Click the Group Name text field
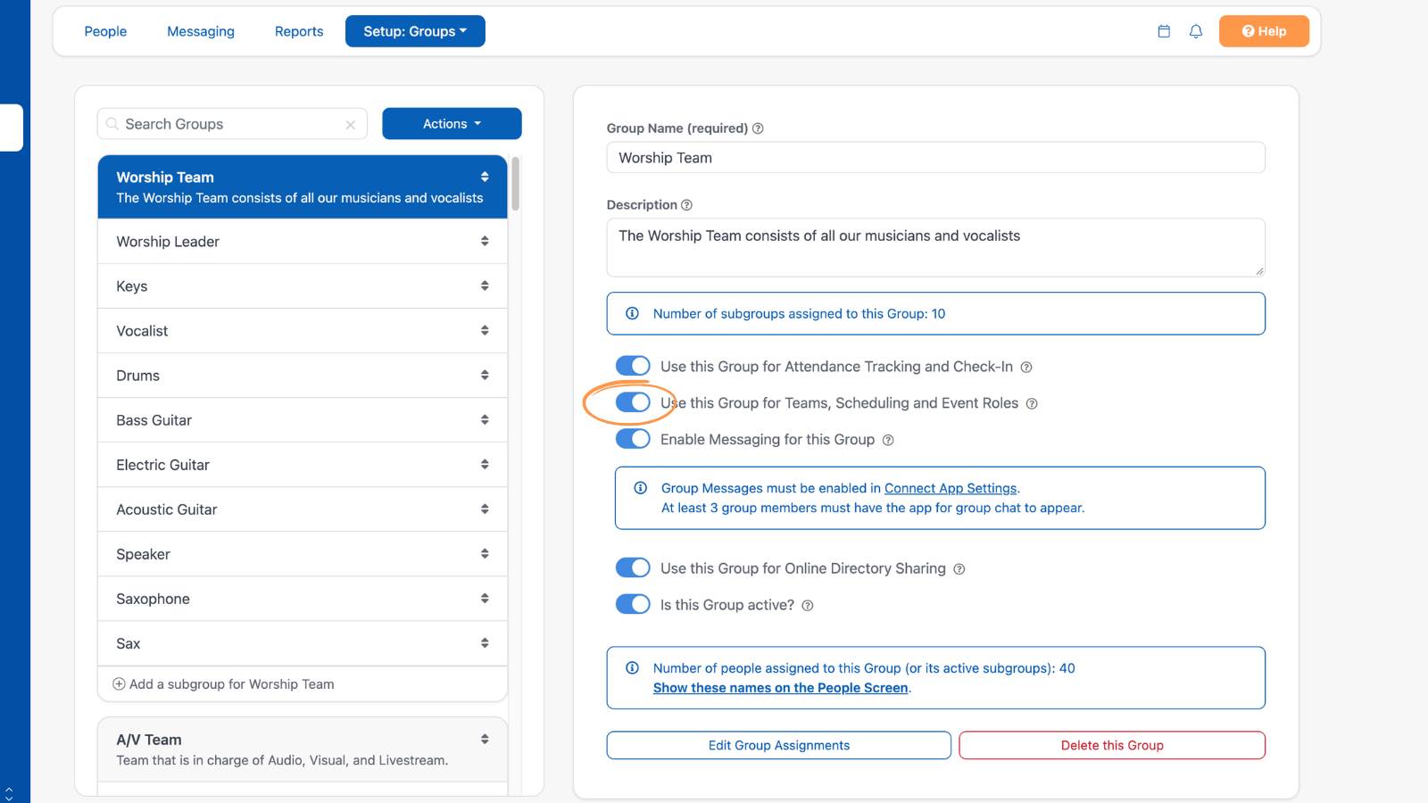Screen dimensions: 1428x803 pyautogui.click(x=936, y=158)
